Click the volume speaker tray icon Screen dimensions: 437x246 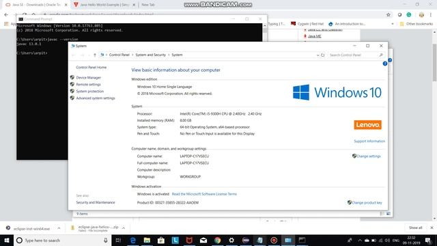[x=387, y=240]
